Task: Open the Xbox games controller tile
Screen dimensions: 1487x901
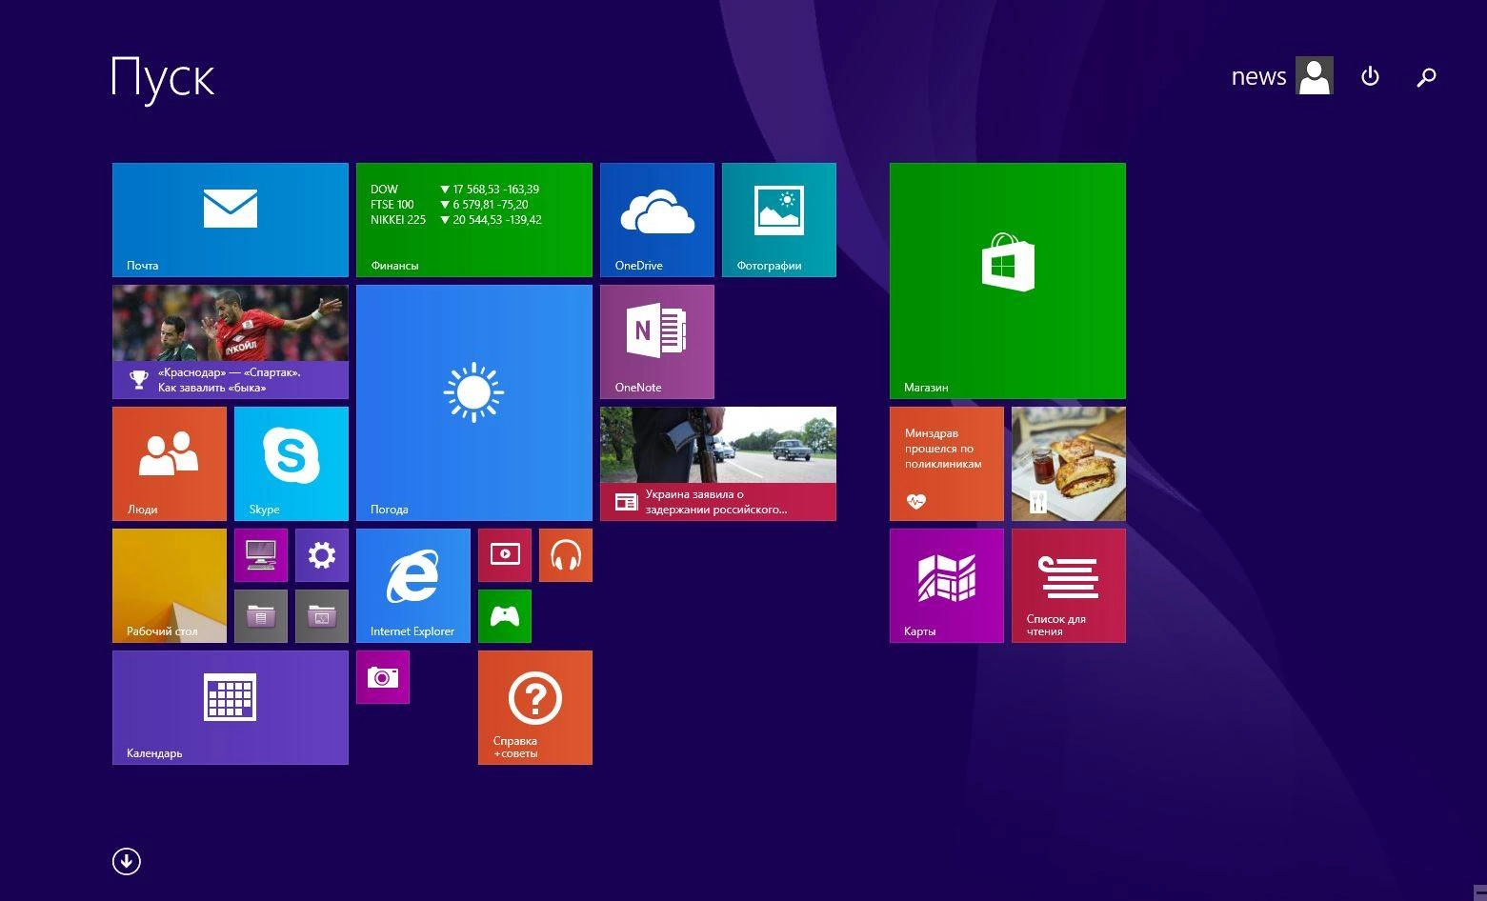Action: tap(505, 616)
